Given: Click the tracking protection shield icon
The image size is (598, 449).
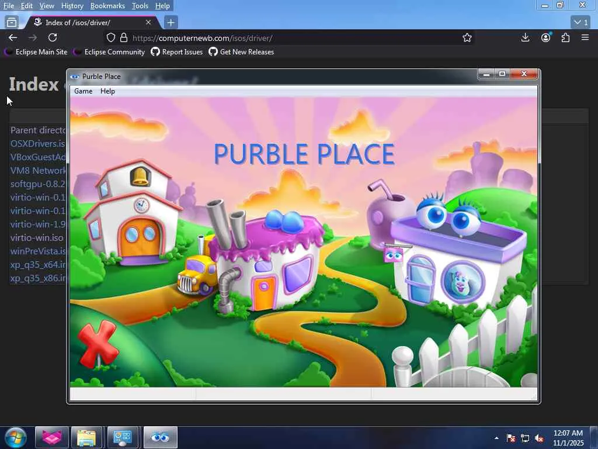Looking at the screenshot, I should 110,38.
